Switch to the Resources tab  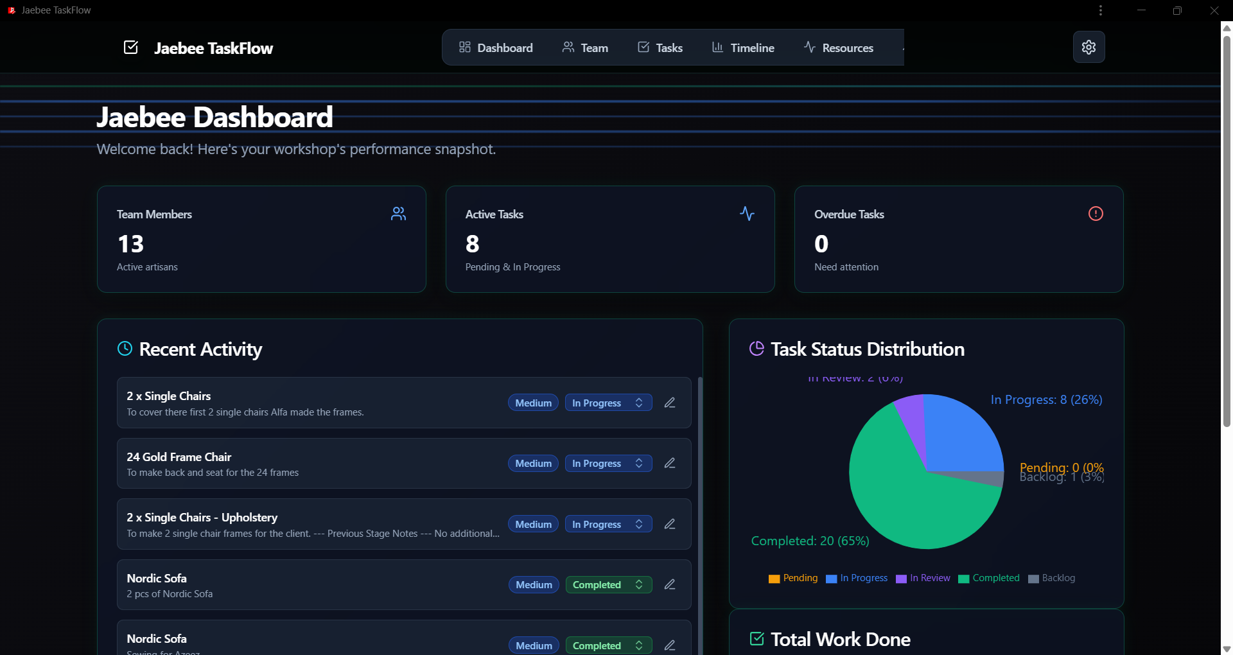coord(839,48)
